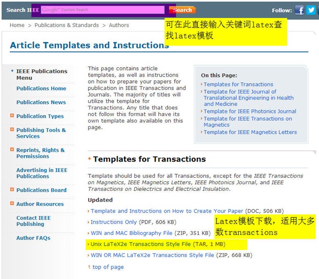Open Reprints, Rights & Permissions item
The height and width of the screenshot is (279, 319).
40,153
